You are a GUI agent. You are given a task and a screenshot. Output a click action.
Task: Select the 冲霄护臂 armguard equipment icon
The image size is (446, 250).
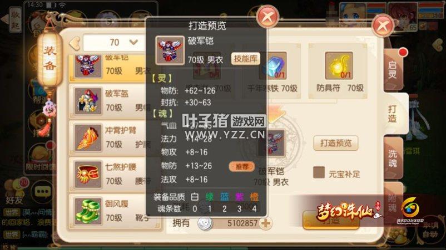(x=88, y=138)
